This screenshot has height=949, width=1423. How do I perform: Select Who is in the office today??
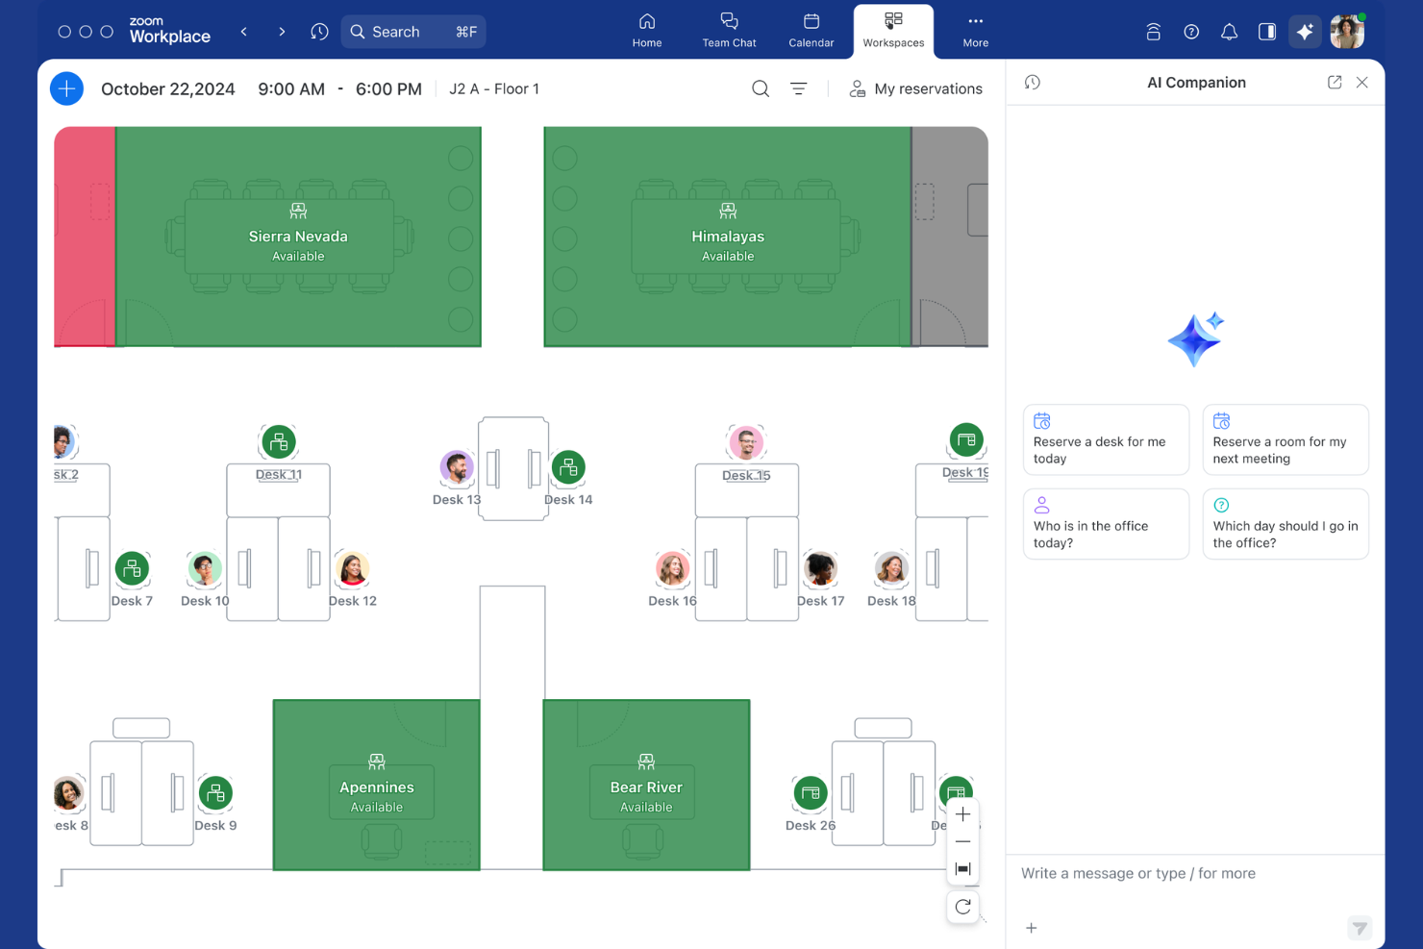pos(1106,524)
